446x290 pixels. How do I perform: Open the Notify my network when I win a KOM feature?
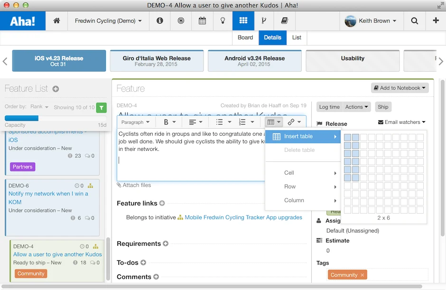[48, 198]
